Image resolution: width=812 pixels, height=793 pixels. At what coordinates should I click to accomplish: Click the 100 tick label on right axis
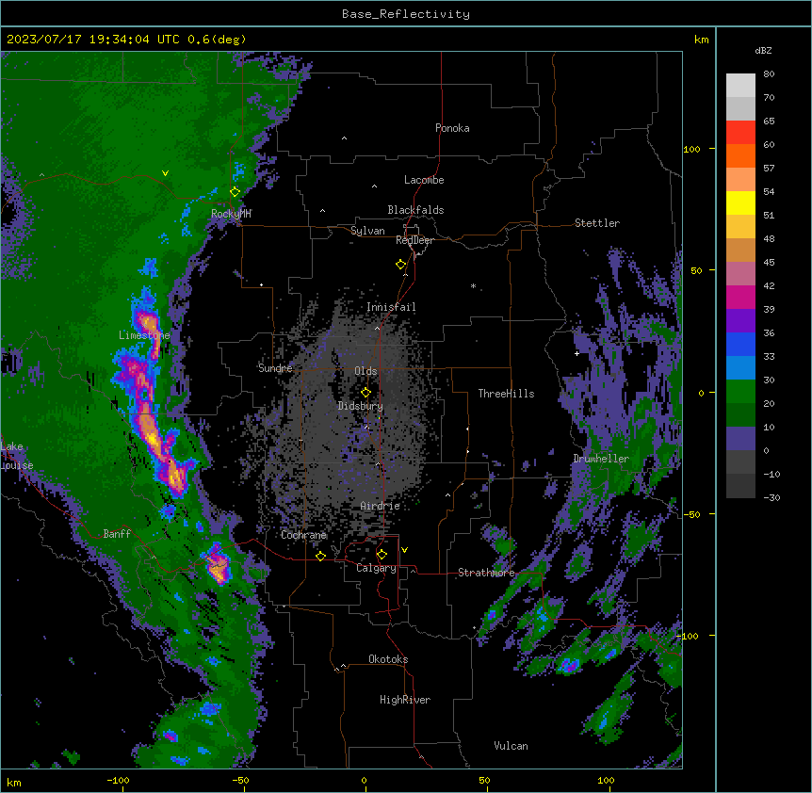pyautogui.click(x=691, y=149)
